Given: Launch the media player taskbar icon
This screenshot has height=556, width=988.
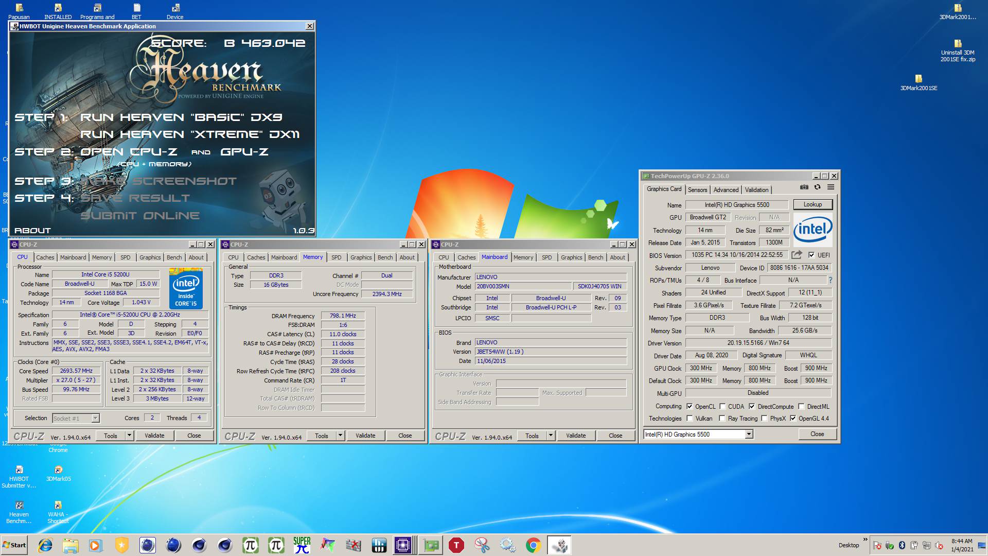Looking at the screenshot, I should 95,545.
